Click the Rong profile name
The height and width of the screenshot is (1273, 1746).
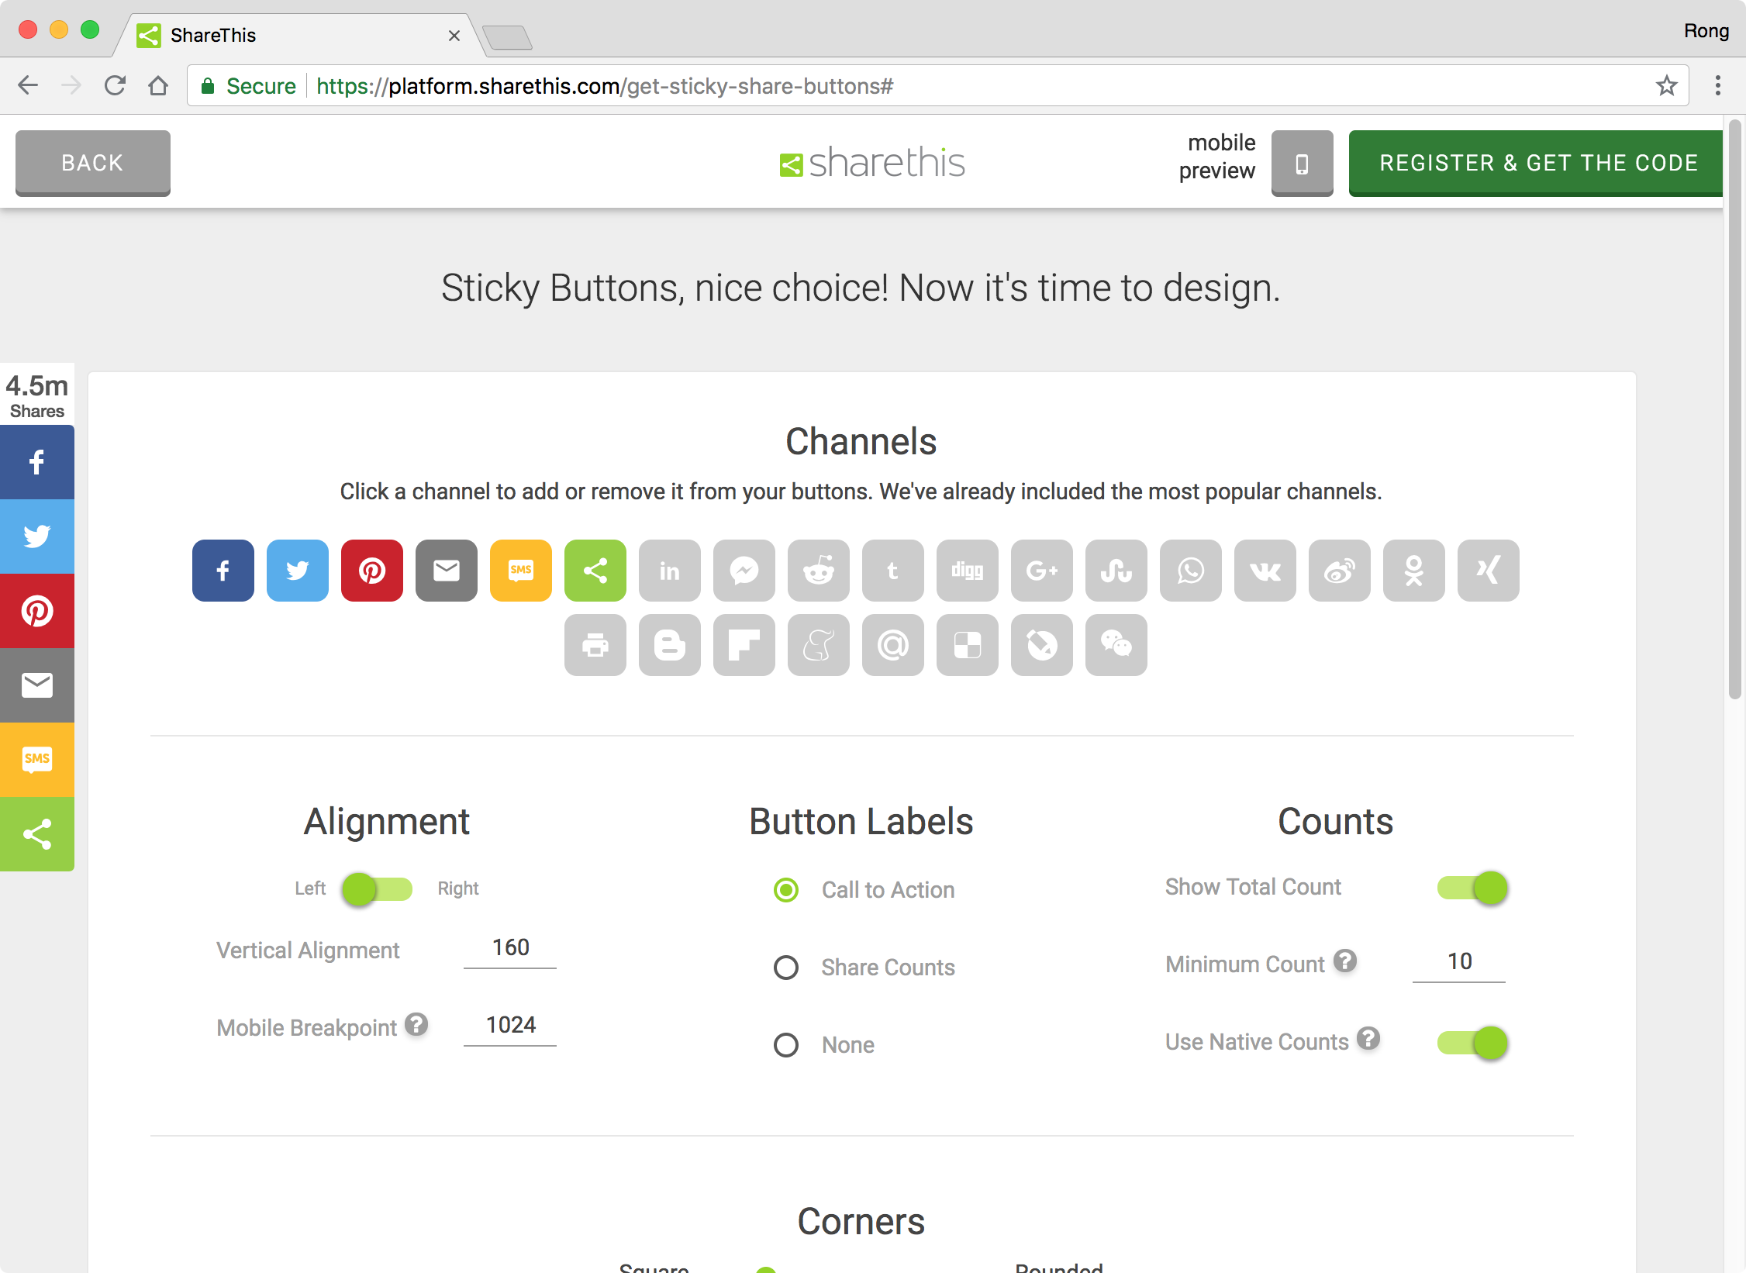coord(1706,31)
